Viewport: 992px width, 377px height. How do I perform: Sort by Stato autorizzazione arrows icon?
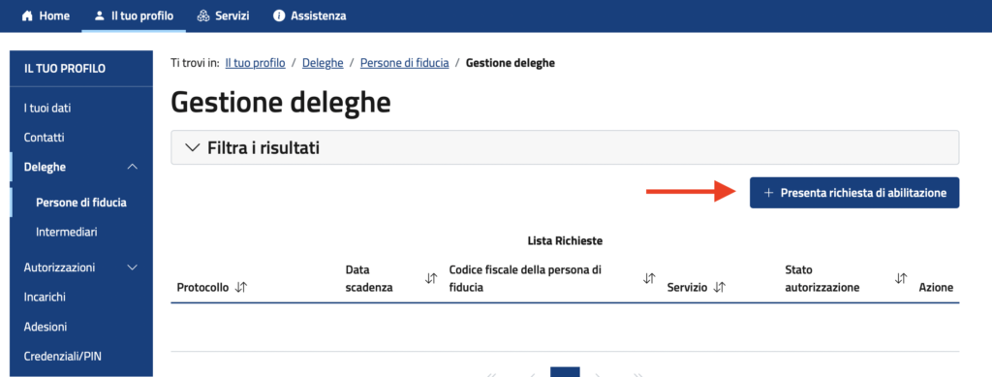click(901, 278)
